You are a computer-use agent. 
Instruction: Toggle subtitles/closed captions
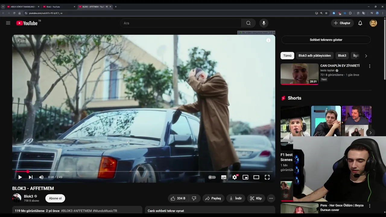[224, 177]
